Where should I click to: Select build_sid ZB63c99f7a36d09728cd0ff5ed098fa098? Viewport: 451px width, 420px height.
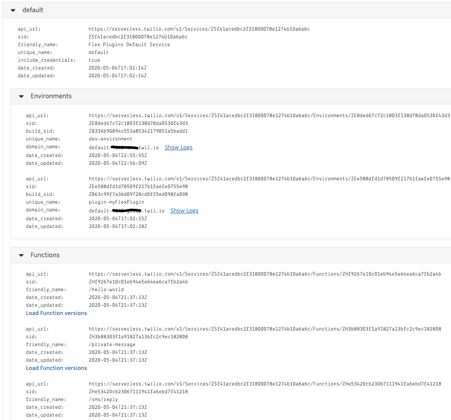[138, 194]
